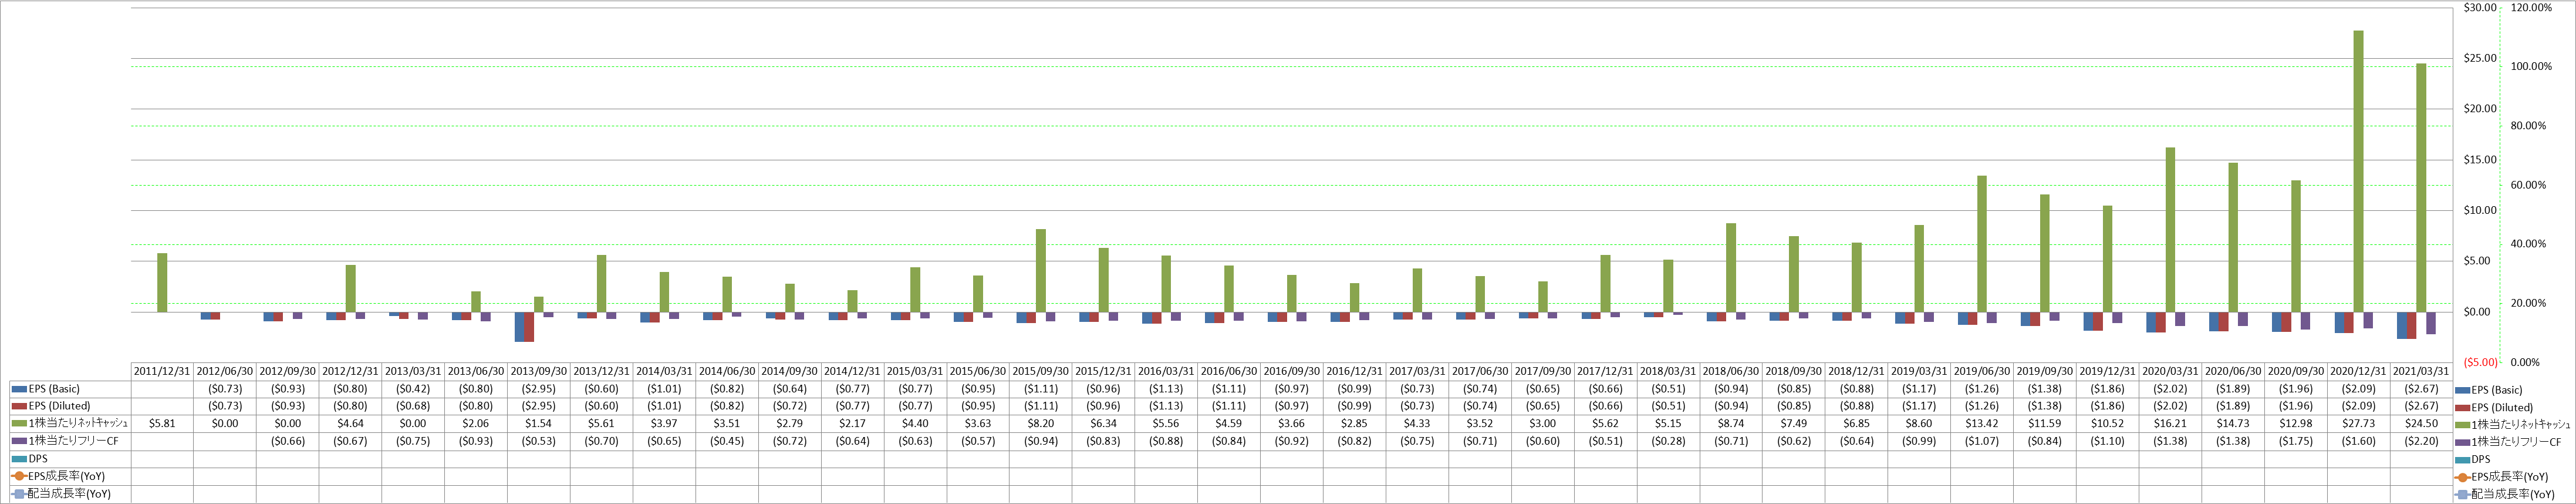Click the 120.00% secondary axis label

tap(2531, 8)
